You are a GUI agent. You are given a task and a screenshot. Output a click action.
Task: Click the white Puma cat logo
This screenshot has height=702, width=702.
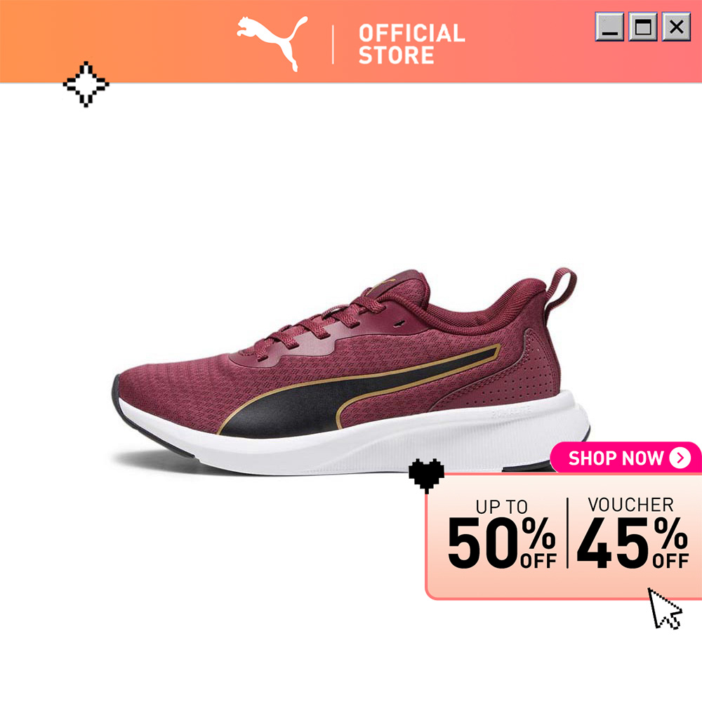272,44
